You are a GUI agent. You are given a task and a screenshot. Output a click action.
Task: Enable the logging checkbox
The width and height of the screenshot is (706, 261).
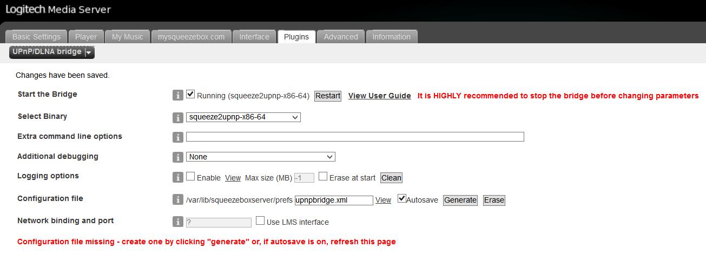point(190,176)
